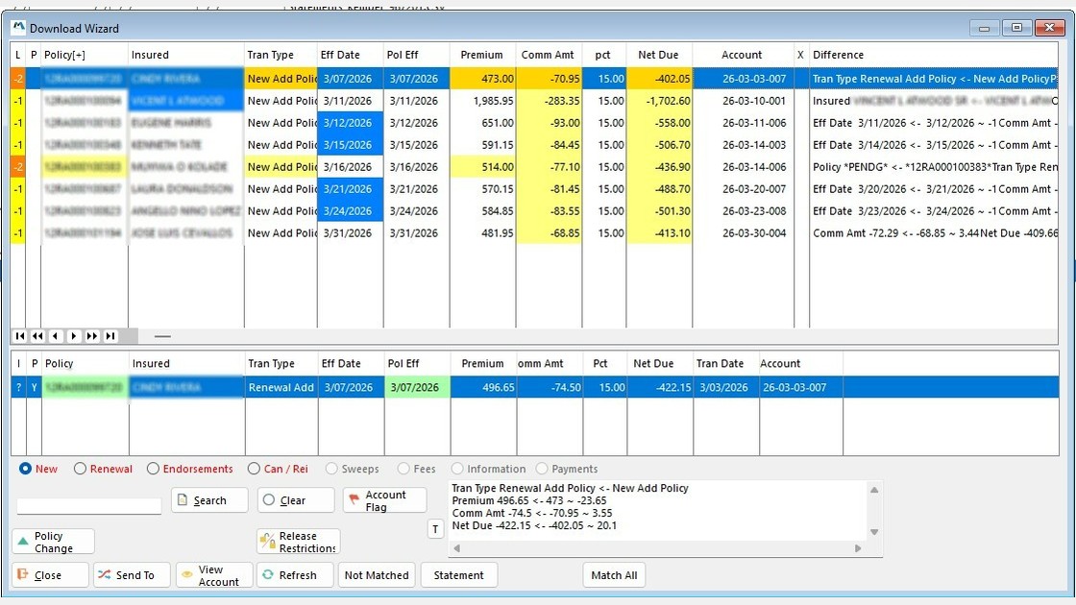Go to previous record arrow
This screenshot has width=1076, height=605.
(56, 336)
